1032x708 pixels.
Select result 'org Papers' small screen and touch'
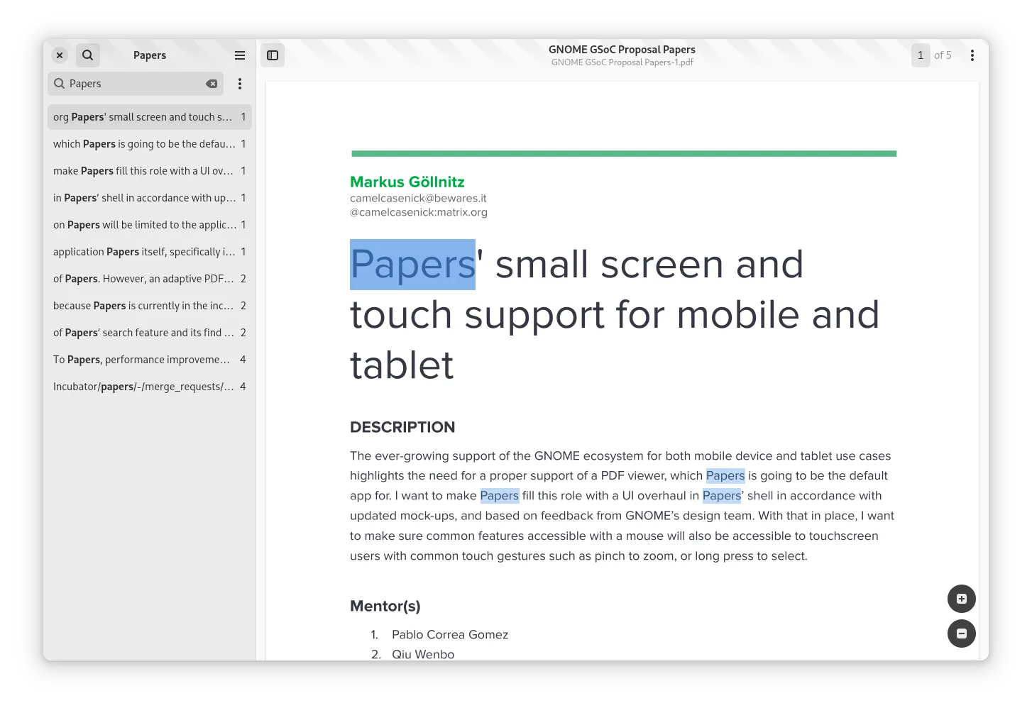click(150, 117)
